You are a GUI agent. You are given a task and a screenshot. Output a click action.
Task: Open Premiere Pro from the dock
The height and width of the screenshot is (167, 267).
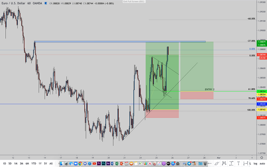coord(99,164)
